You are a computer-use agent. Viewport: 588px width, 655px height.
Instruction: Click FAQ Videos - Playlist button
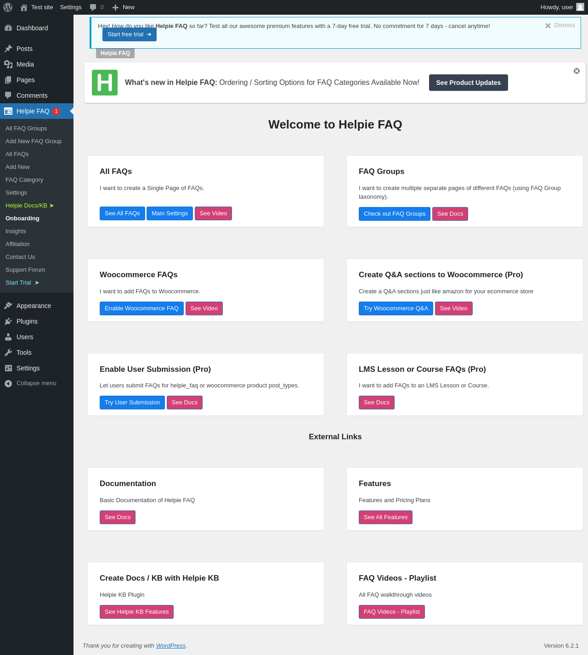(392, 612)
